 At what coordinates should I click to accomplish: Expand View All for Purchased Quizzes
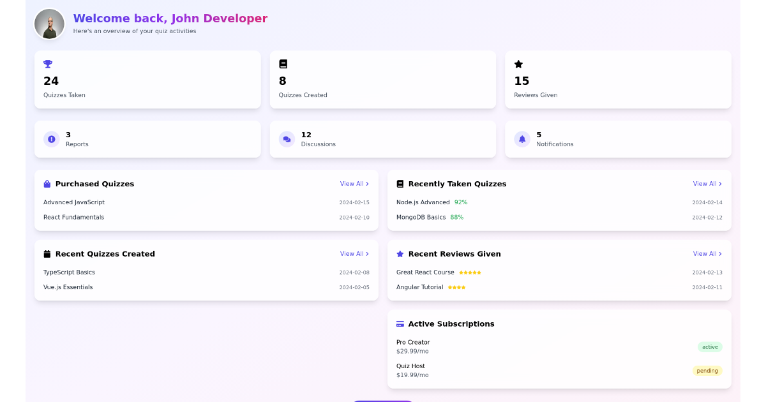354,184
